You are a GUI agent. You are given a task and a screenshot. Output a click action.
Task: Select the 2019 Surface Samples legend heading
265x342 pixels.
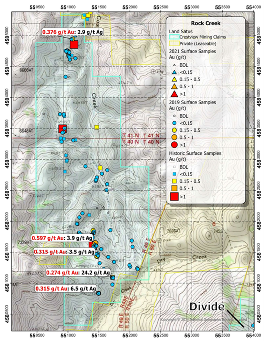tap(192, 102)
